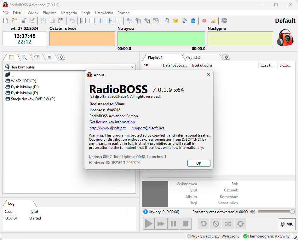Click the red record button icon
The height and width of the screenshot is (240, 298).
point(204,20)
